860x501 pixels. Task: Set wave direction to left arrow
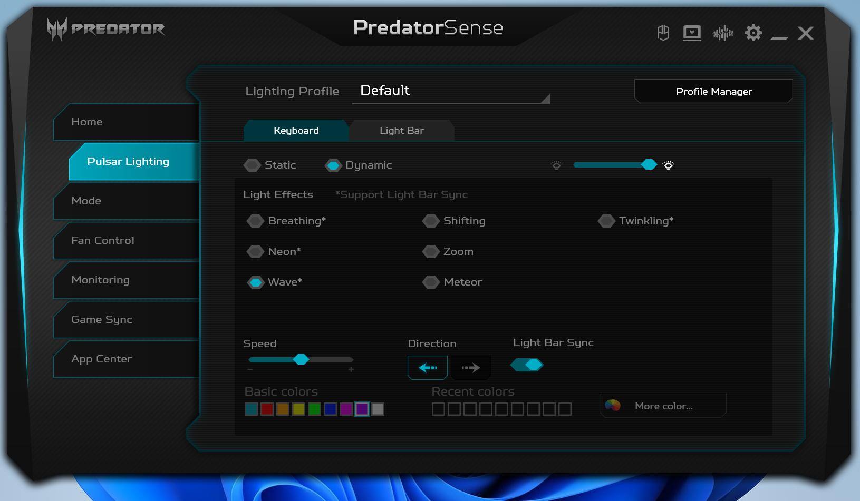pyautogui.click(x=427, y=368)
